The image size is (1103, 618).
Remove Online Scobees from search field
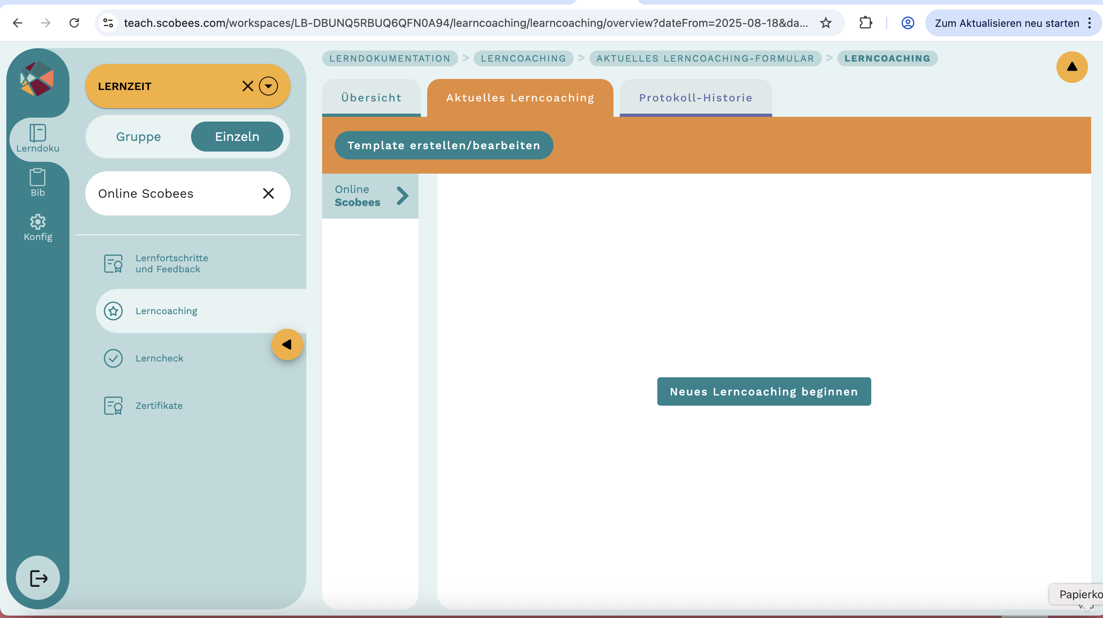(268, 193)
